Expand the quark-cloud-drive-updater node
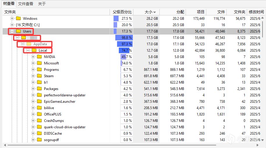The image size is (266, 148). click(33, 127)
